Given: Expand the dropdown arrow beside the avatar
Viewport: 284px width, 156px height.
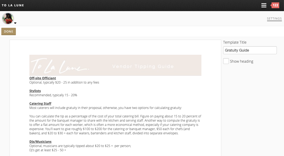Looking at the screenshot, I should [15, 23].
